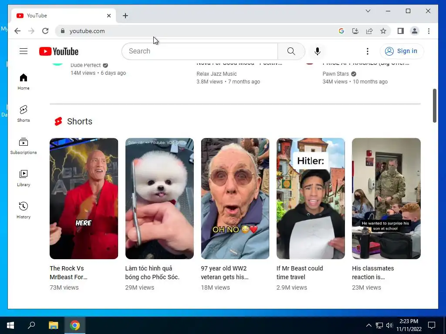Viewport: 446px width, 334px height.
Task: Open Chrome profile avatar
Action: click(x=415, y=31)
